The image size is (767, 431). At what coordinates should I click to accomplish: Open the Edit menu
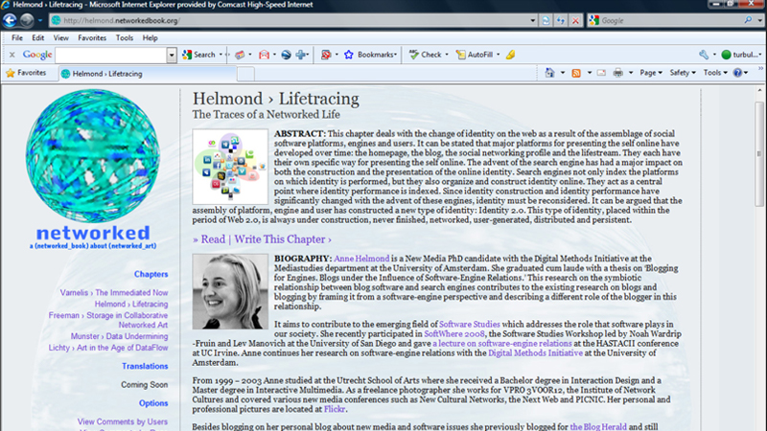(x=37, y=37)
